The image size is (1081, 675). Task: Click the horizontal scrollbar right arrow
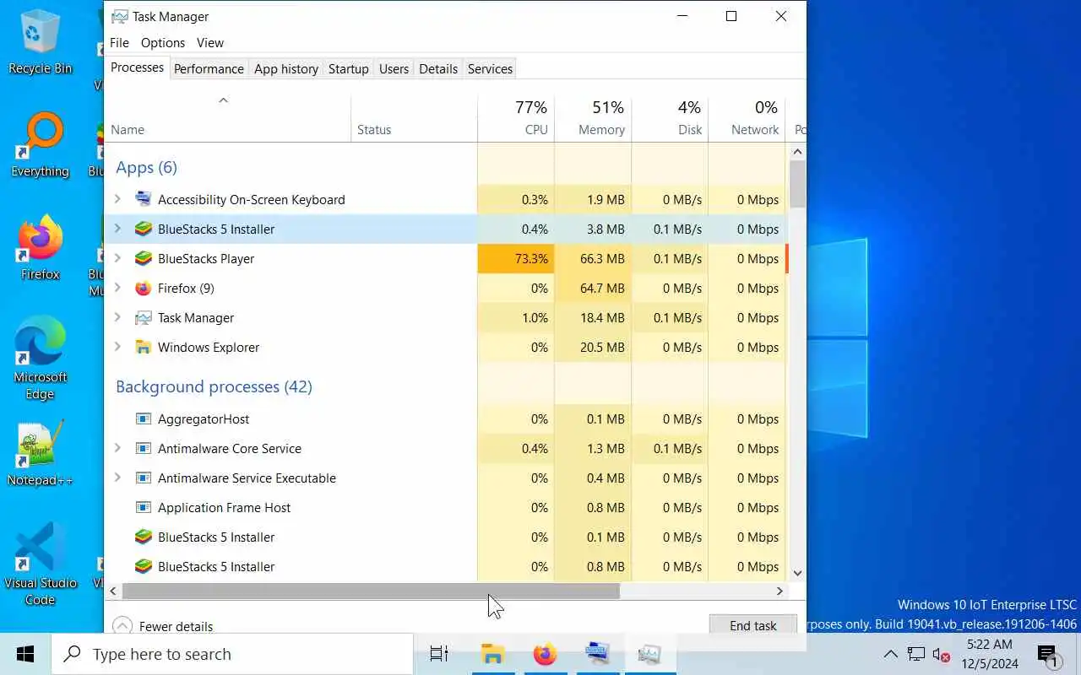780,591
